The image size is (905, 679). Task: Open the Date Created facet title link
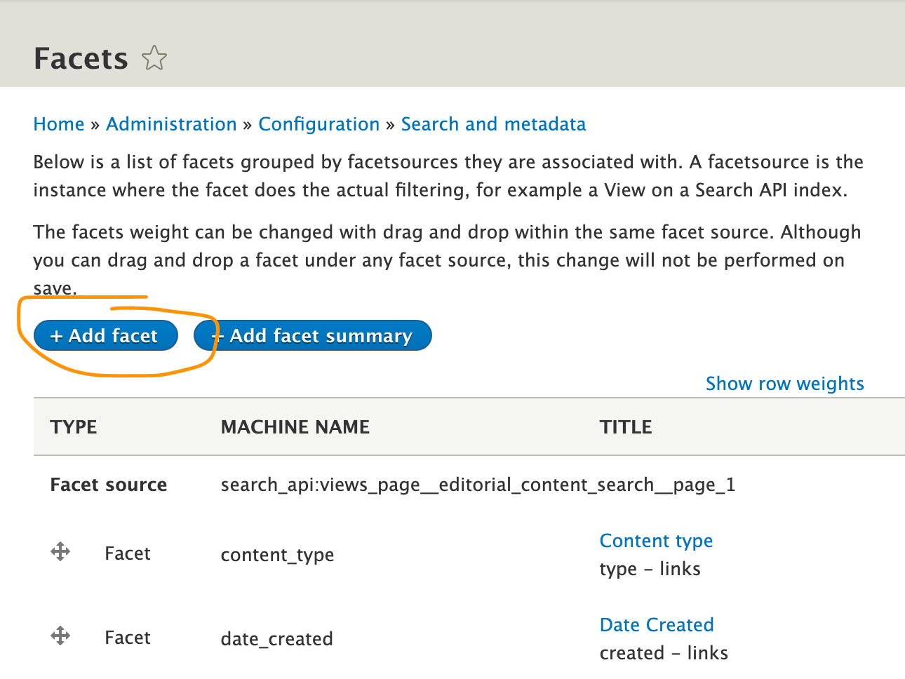[x=657, y=625]
